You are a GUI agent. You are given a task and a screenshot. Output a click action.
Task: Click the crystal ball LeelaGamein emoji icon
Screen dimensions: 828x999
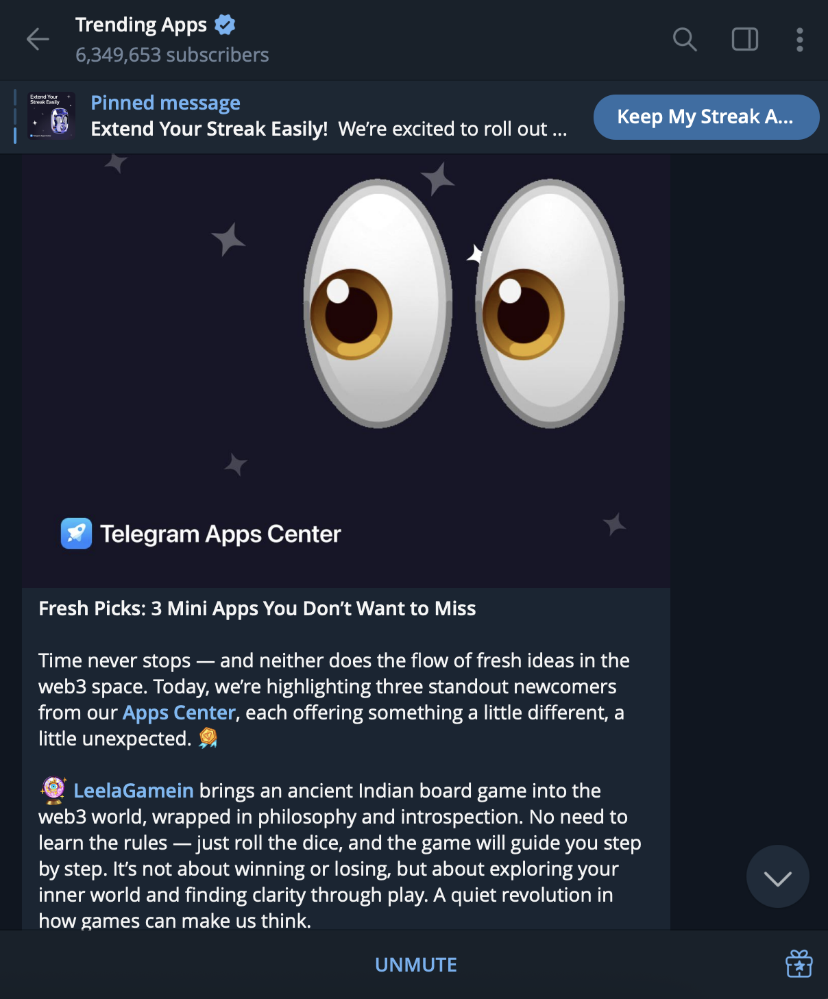(x=53, y=790)
